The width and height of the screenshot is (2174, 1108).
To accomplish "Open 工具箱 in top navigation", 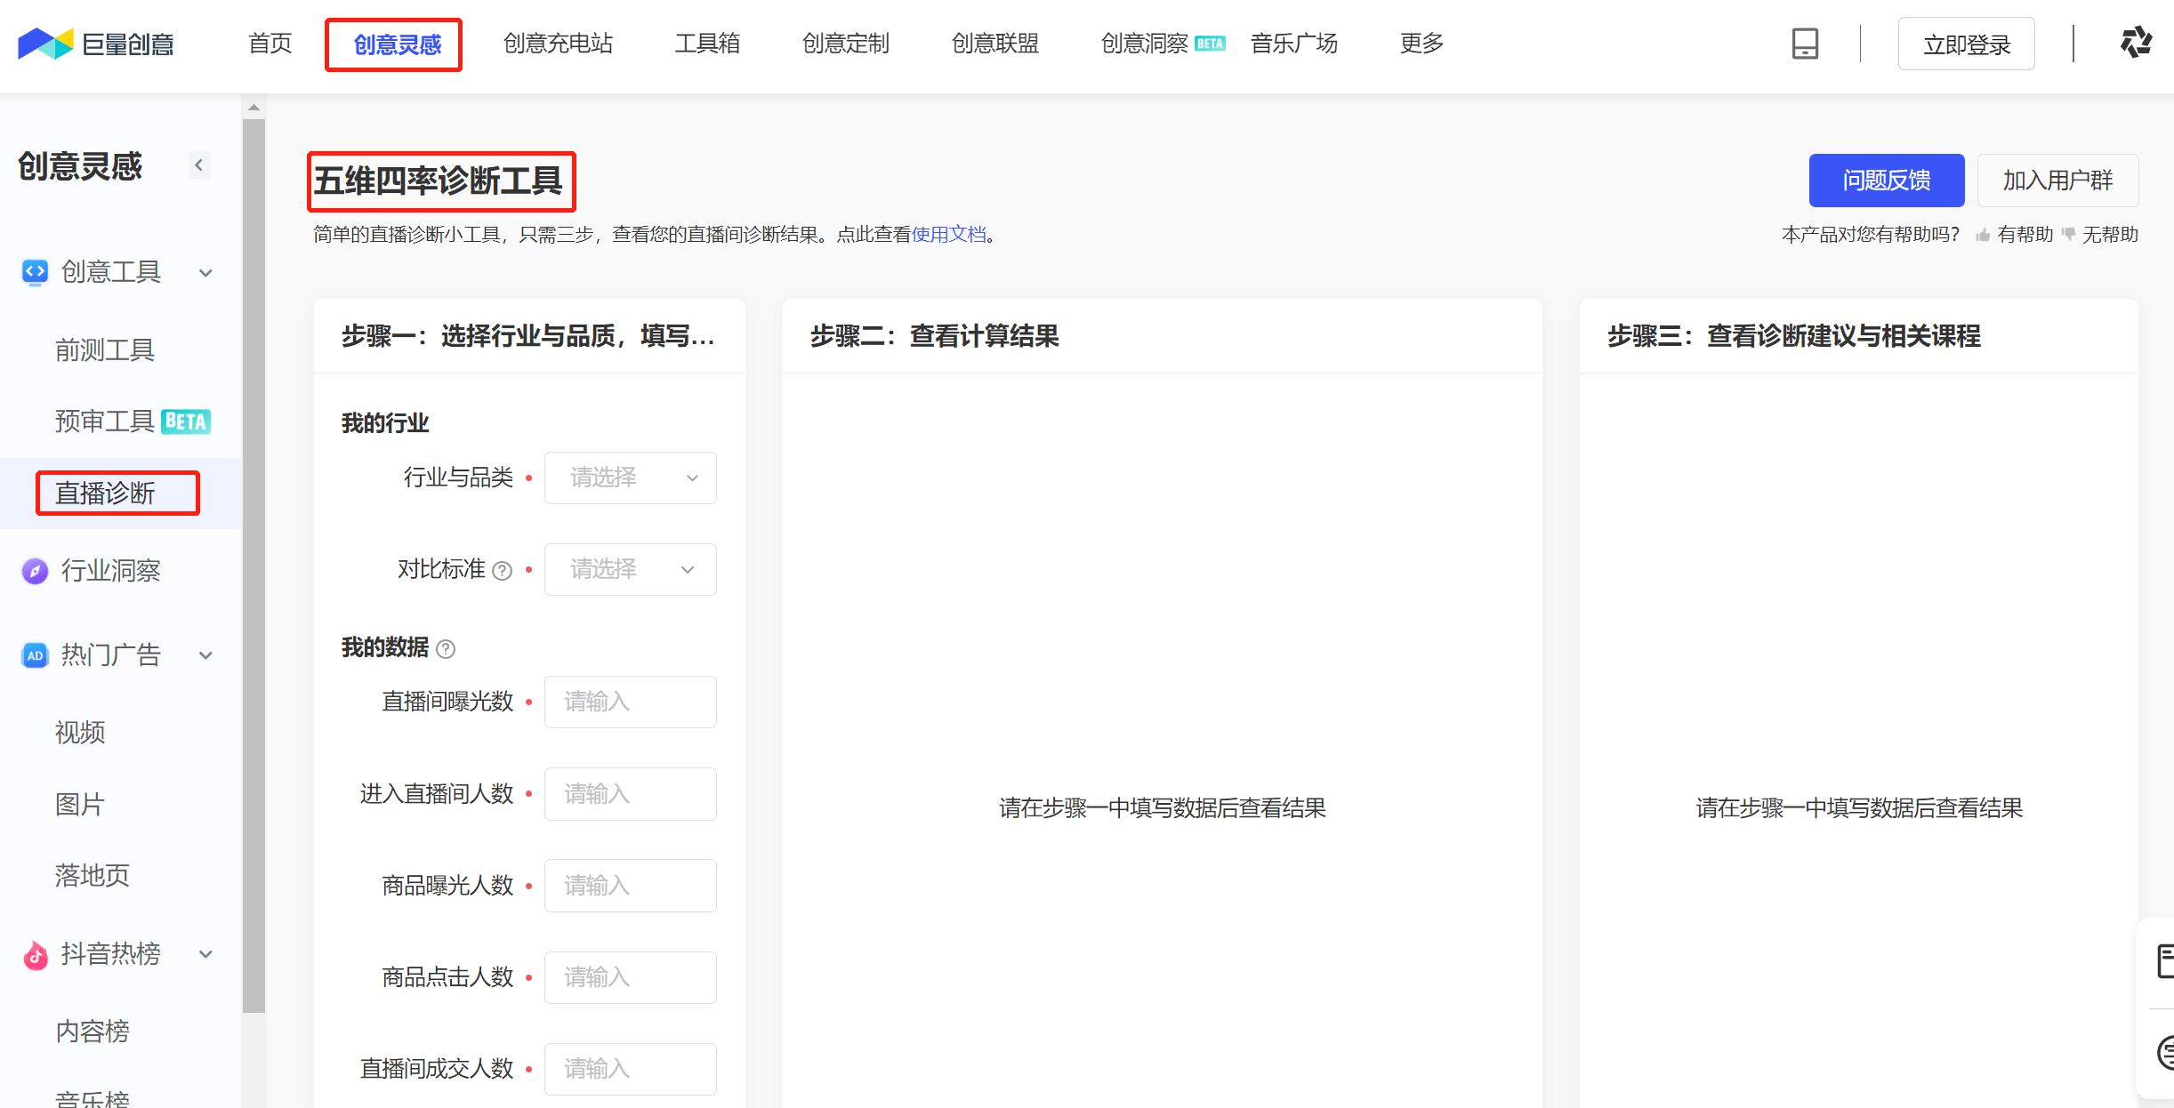I will (x=707, y=44).
